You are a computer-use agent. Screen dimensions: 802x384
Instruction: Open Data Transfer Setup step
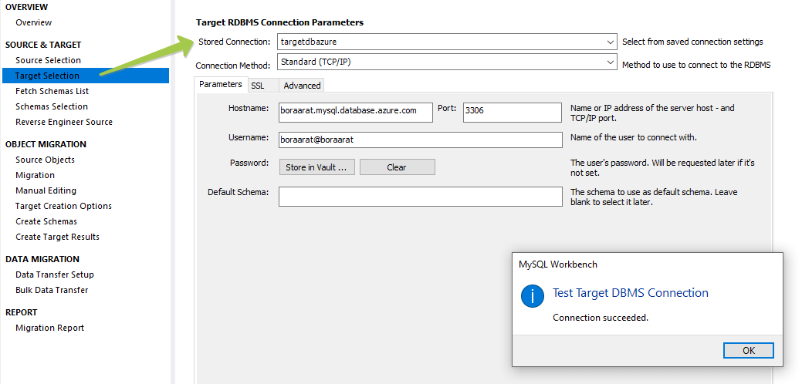point(55,275)
